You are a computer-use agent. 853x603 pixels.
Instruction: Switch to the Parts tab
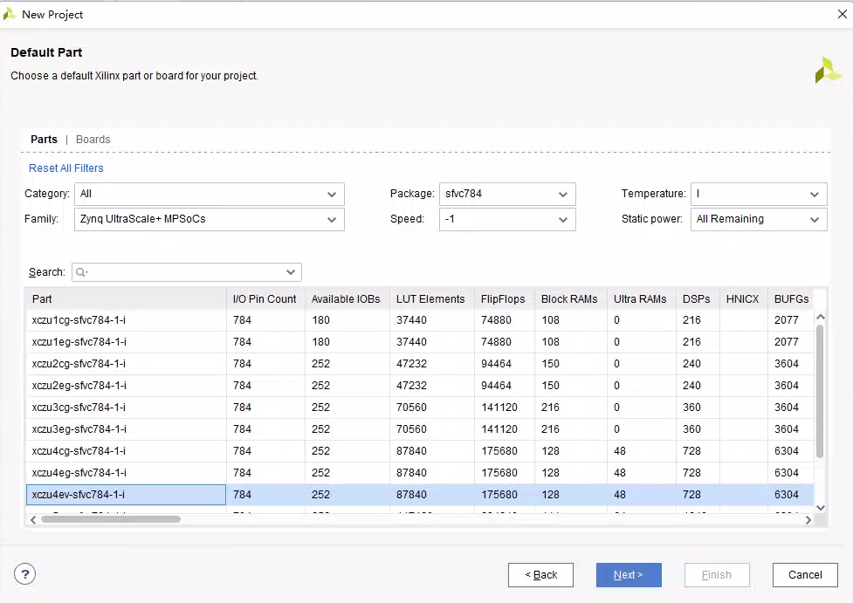[x=44, y=140]
